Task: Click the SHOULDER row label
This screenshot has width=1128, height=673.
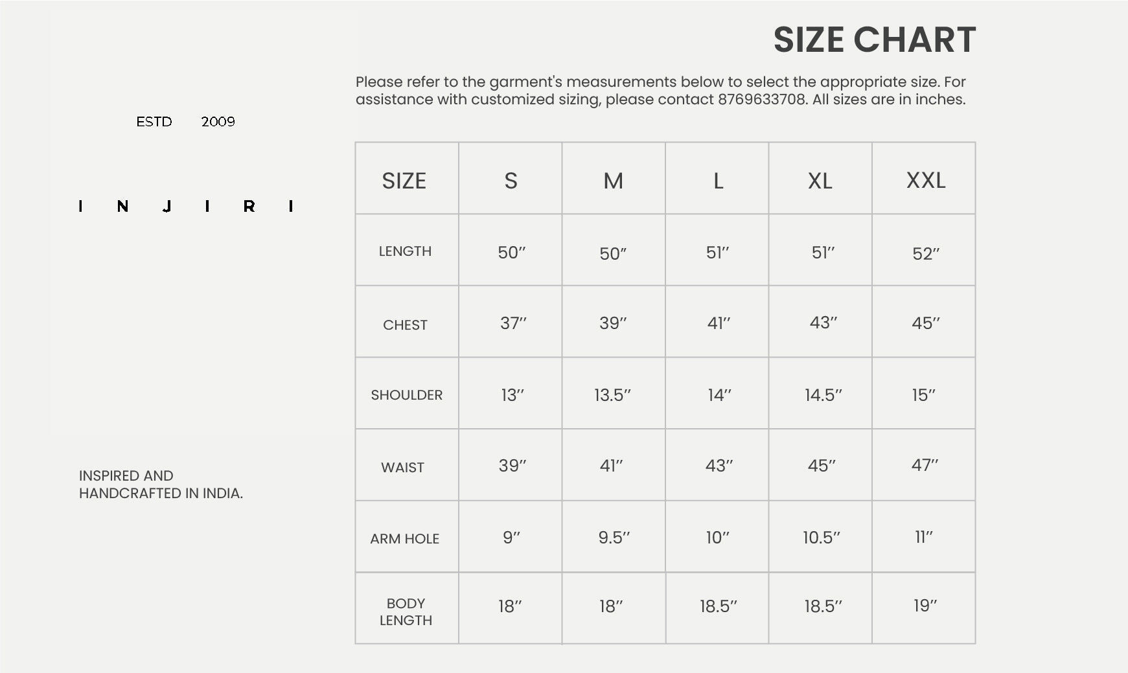Action: [406, 395]
